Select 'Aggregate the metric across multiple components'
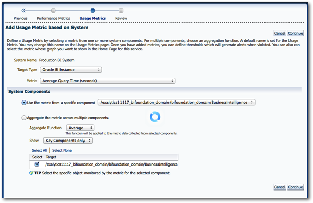The height and width of the screenshot is (203, 313). click(x=24, y=118)
